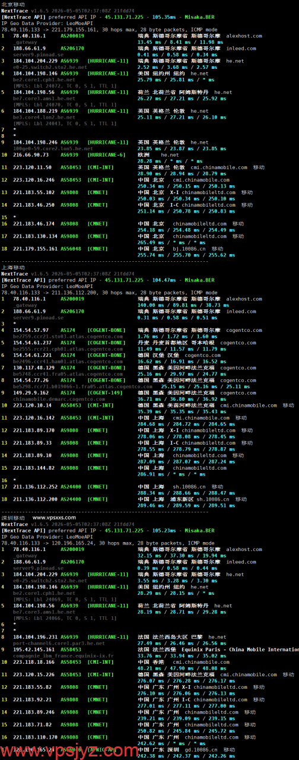Screen dimensions: 299x760
Task: Click hop IP '149.29.9.162'
Action: [x=31, y=392]
